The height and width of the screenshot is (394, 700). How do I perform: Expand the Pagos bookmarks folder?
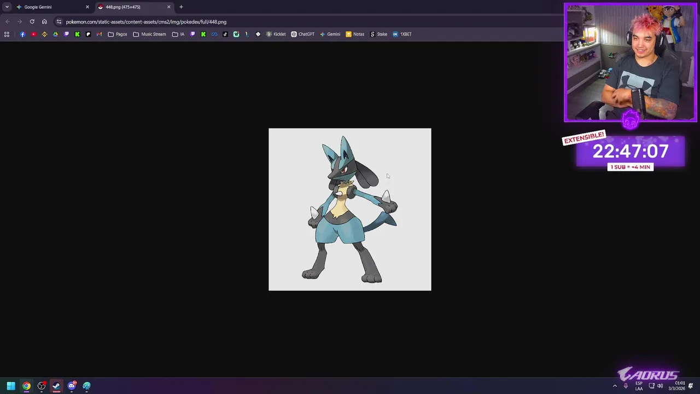(x=118, y=34)
